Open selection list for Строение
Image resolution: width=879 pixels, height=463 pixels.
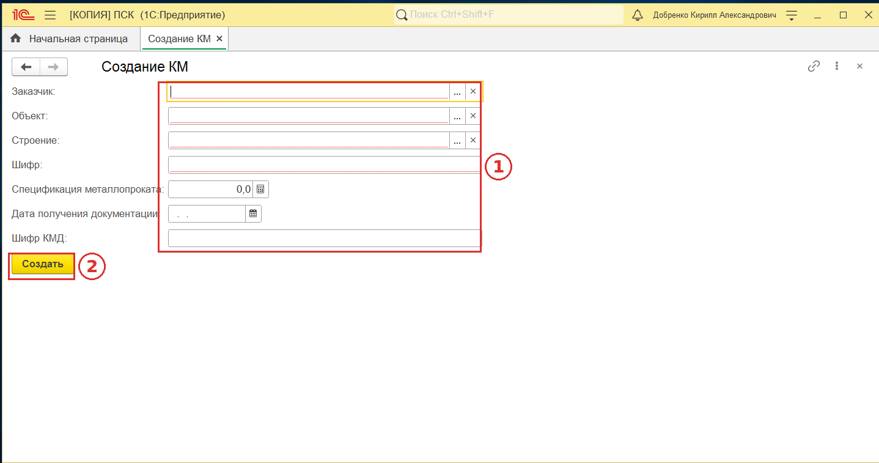(x=457, y=140)
